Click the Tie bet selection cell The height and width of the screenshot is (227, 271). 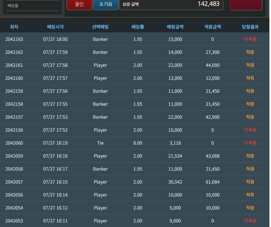100,143
